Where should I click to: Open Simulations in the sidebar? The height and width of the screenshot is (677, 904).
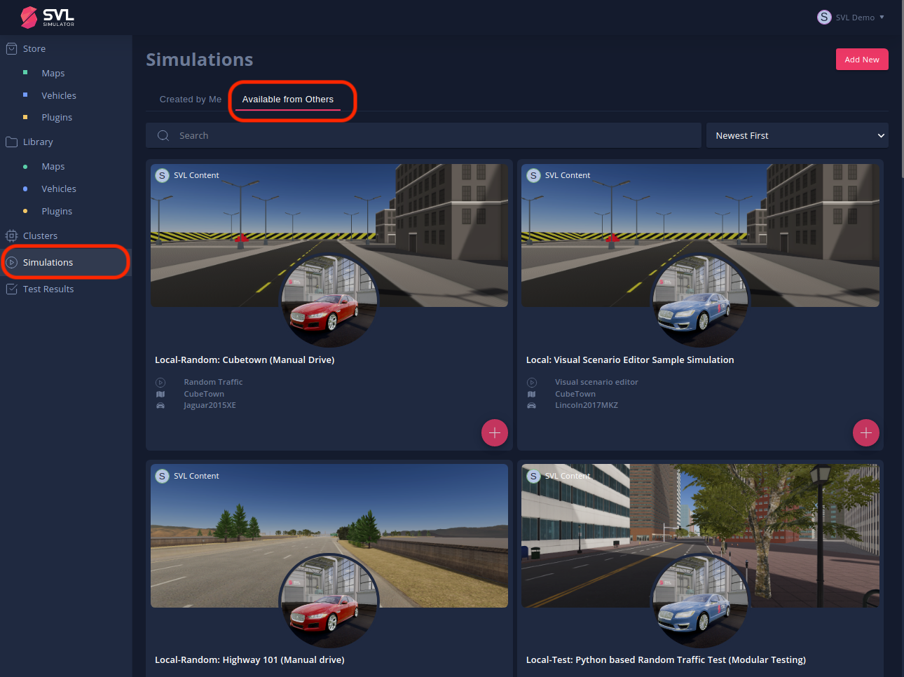48,263
